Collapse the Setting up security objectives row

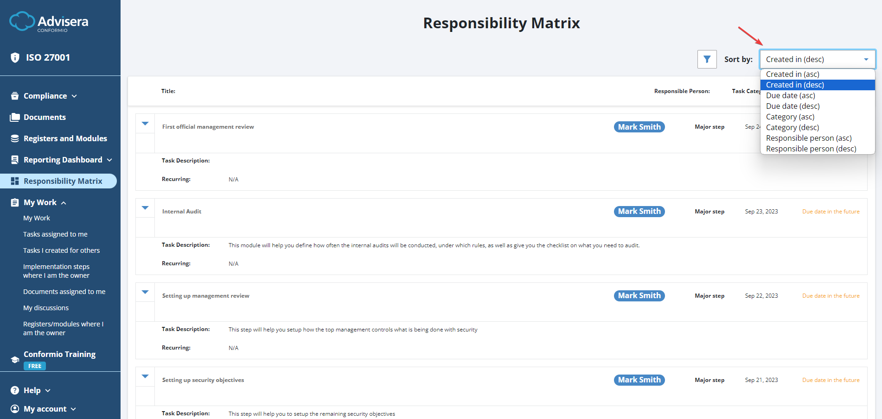click(x=145, y=376)
